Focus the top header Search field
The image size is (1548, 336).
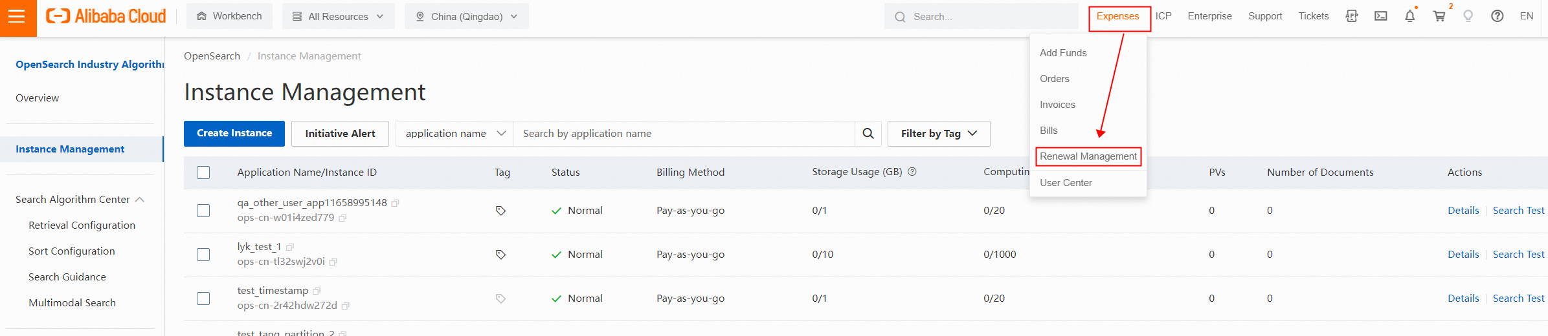coord(981,16)
